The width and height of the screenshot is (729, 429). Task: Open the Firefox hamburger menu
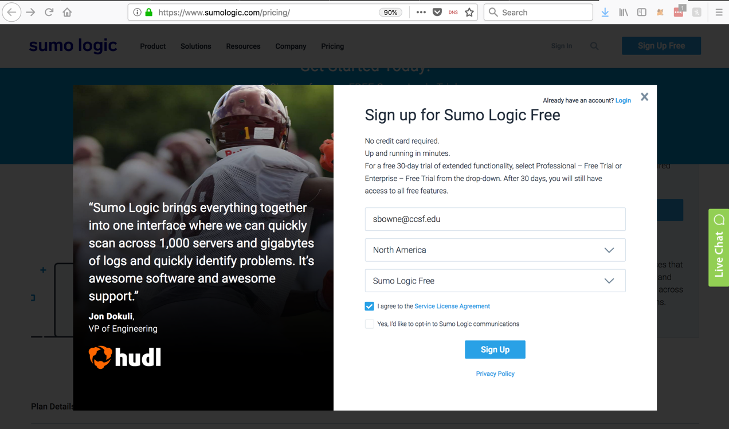[719, 12]
